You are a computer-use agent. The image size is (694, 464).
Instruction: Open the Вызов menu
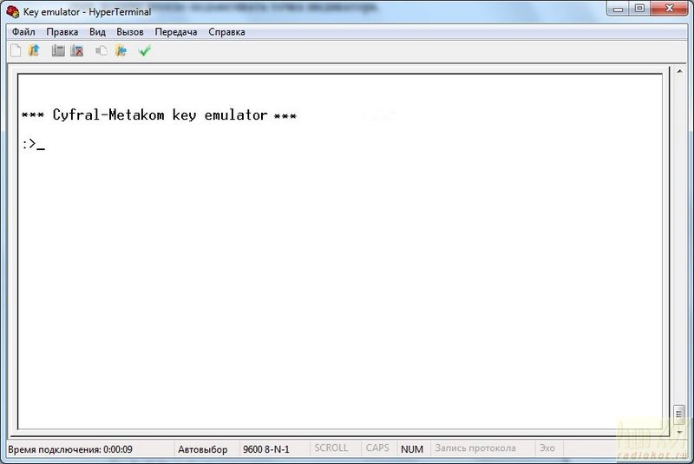130,32
